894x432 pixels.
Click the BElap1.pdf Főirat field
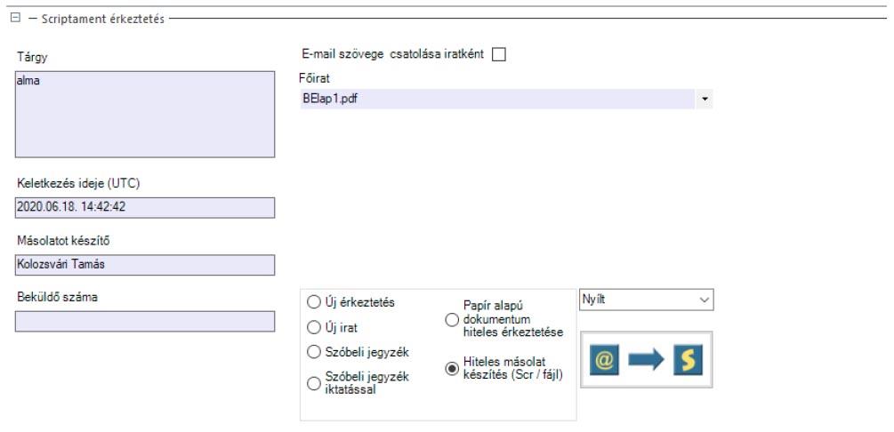[x=496, y=99]
